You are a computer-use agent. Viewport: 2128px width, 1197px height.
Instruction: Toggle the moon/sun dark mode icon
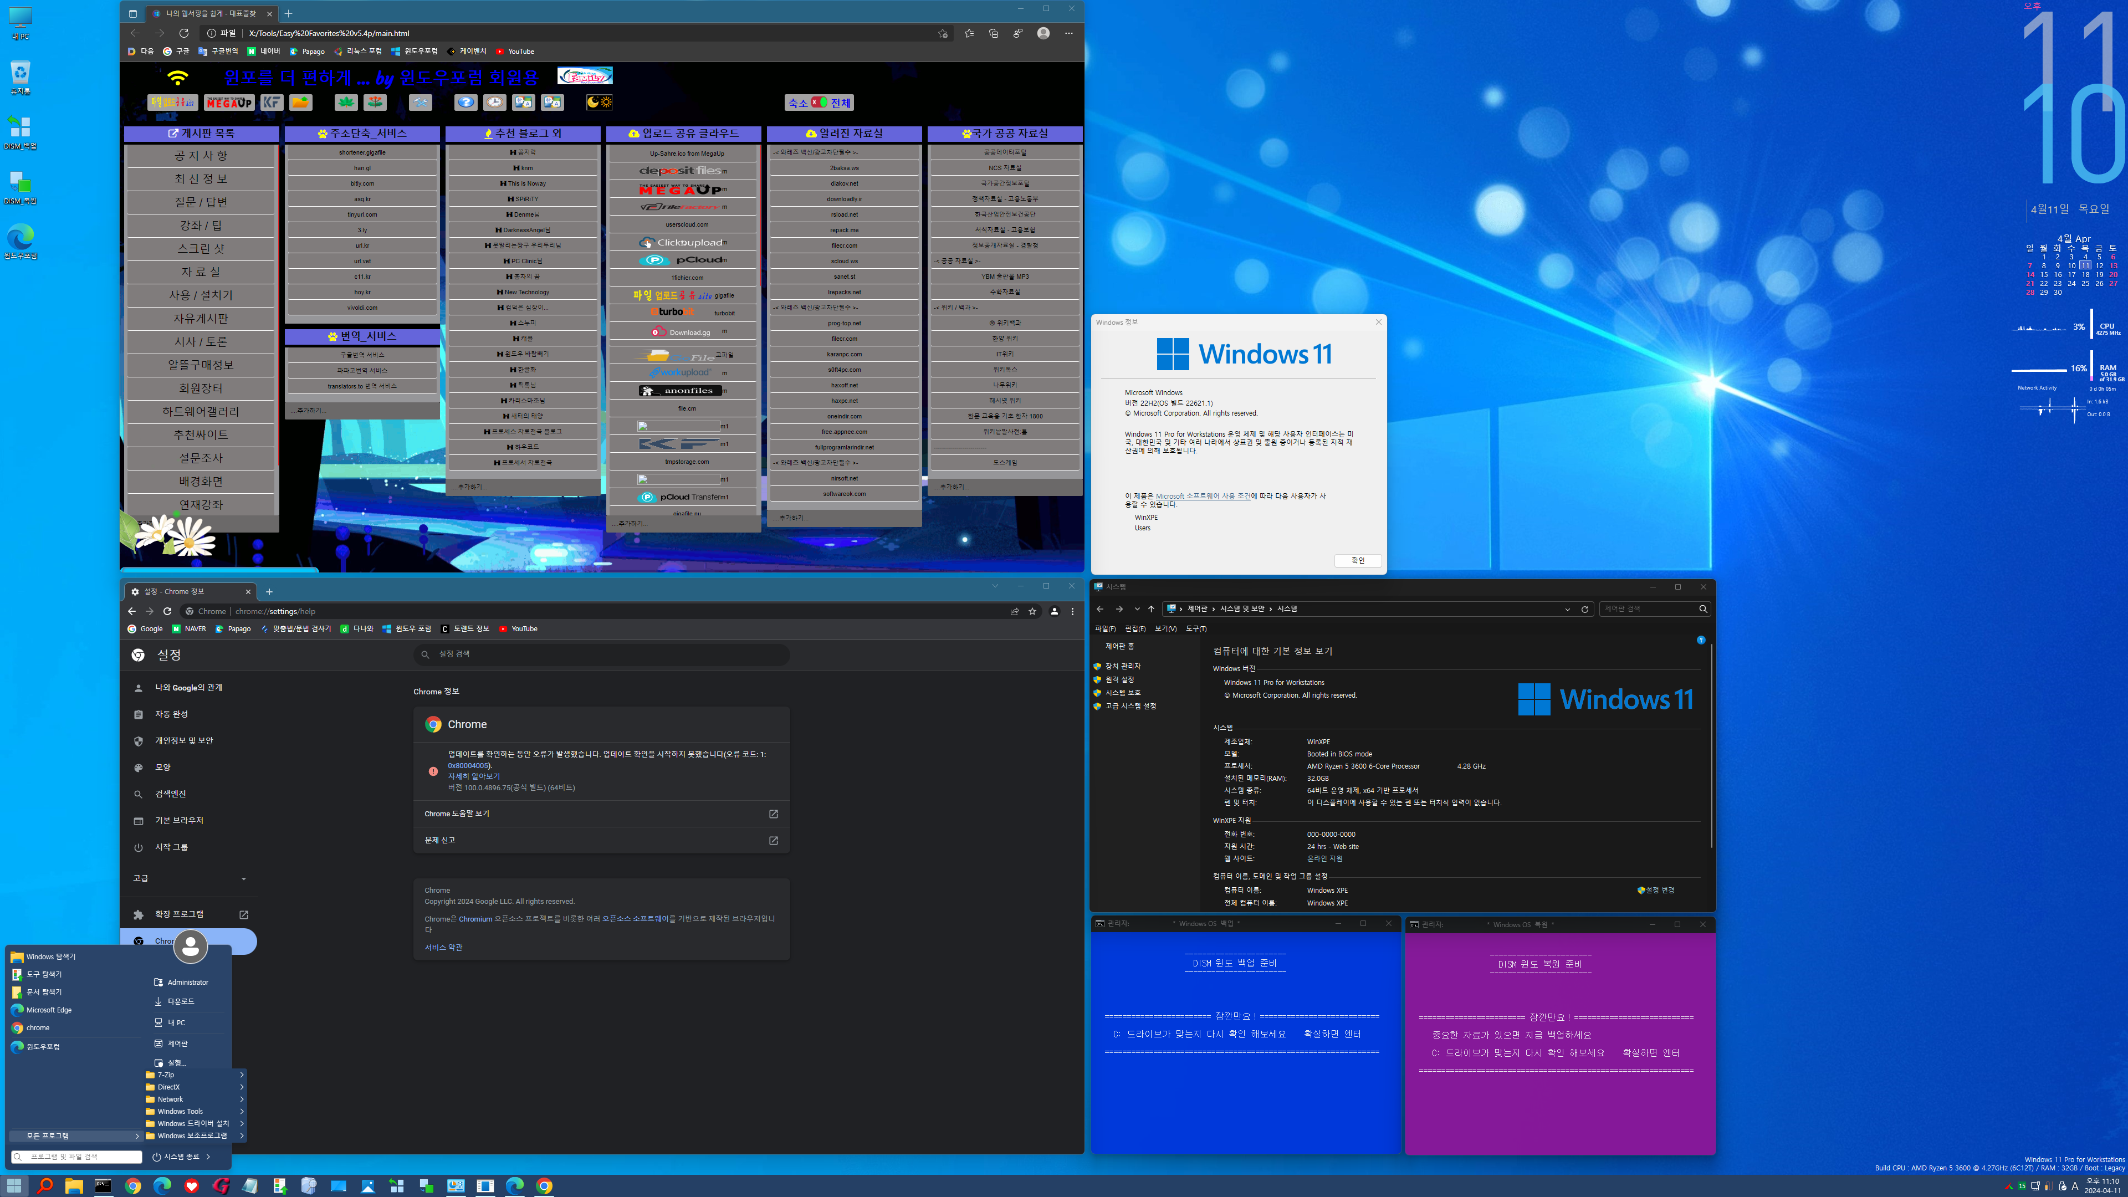click(600, 103)
